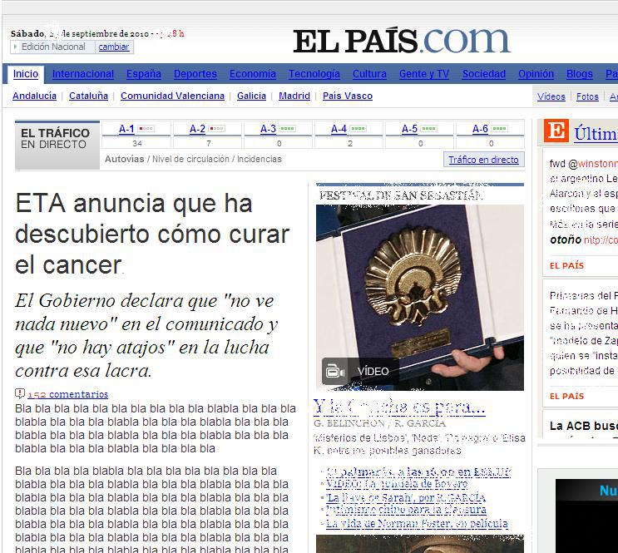Click the 'Tráfico en directo' button
This screenshot has height=553, width=618.
[x=483, y=160]
